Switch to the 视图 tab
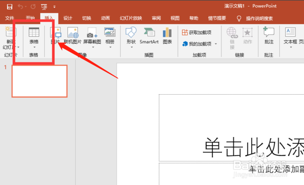 175,18
